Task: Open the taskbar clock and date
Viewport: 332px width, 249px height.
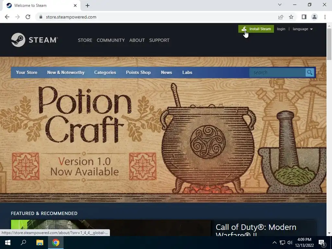Action: (x=304, y=243)
